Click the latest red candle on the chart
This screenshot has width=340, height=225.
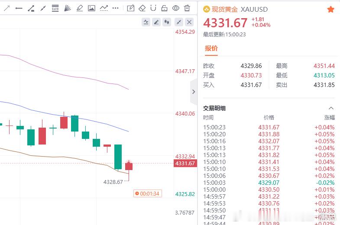point(129,166)
